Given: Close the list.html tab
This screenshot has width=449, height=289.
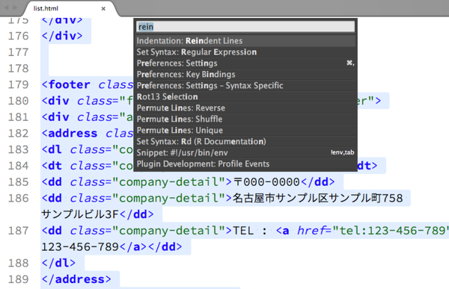Looking at the screenshot, I should 103,9.
